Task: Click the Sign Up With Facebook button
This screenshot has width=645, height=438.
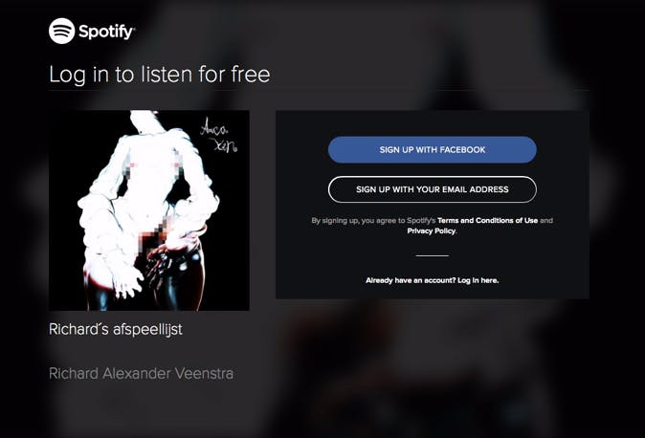Action: 433,150
